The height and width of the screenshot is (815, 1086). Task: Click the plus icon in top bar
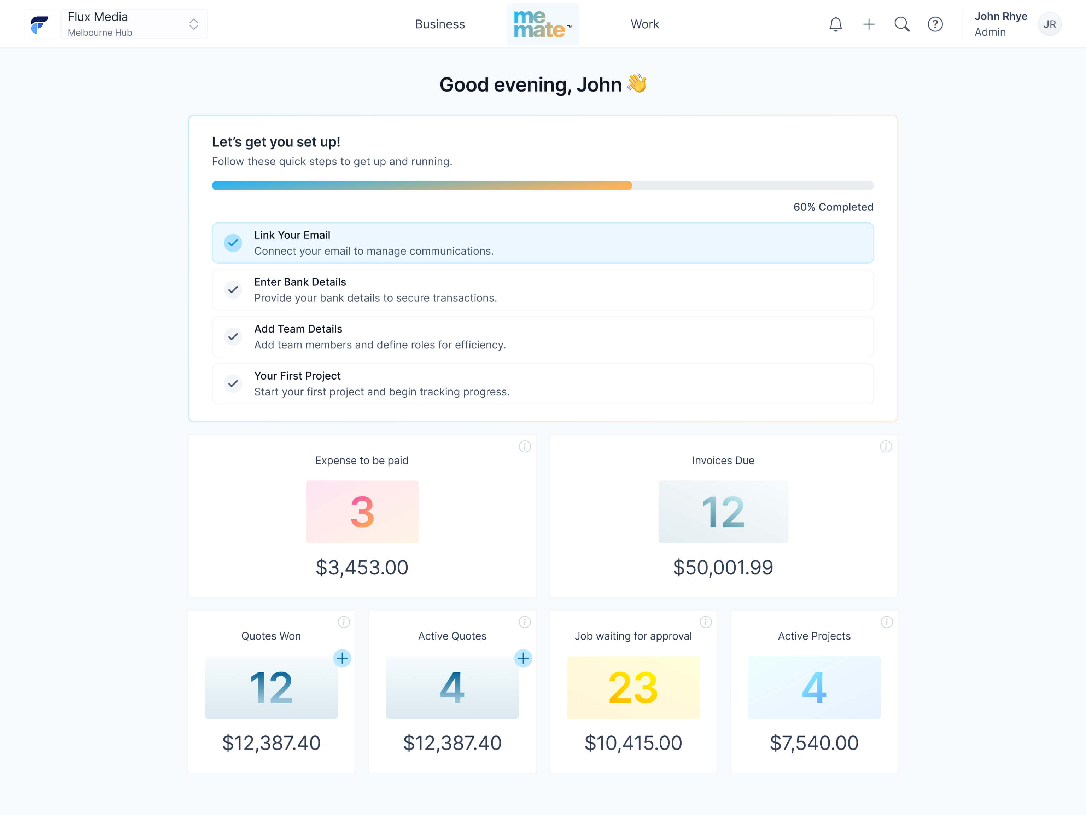869,24
